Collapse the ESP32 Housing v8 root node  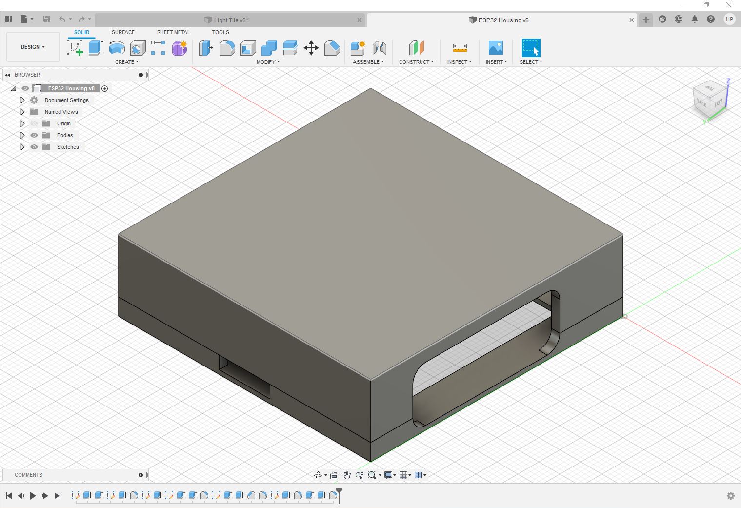tap(14, 88)
